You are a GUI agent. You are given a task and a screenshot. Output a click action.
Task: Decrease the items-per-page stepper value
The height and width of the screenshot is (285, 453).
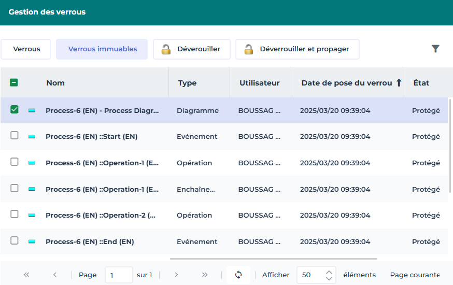[329, 278]
